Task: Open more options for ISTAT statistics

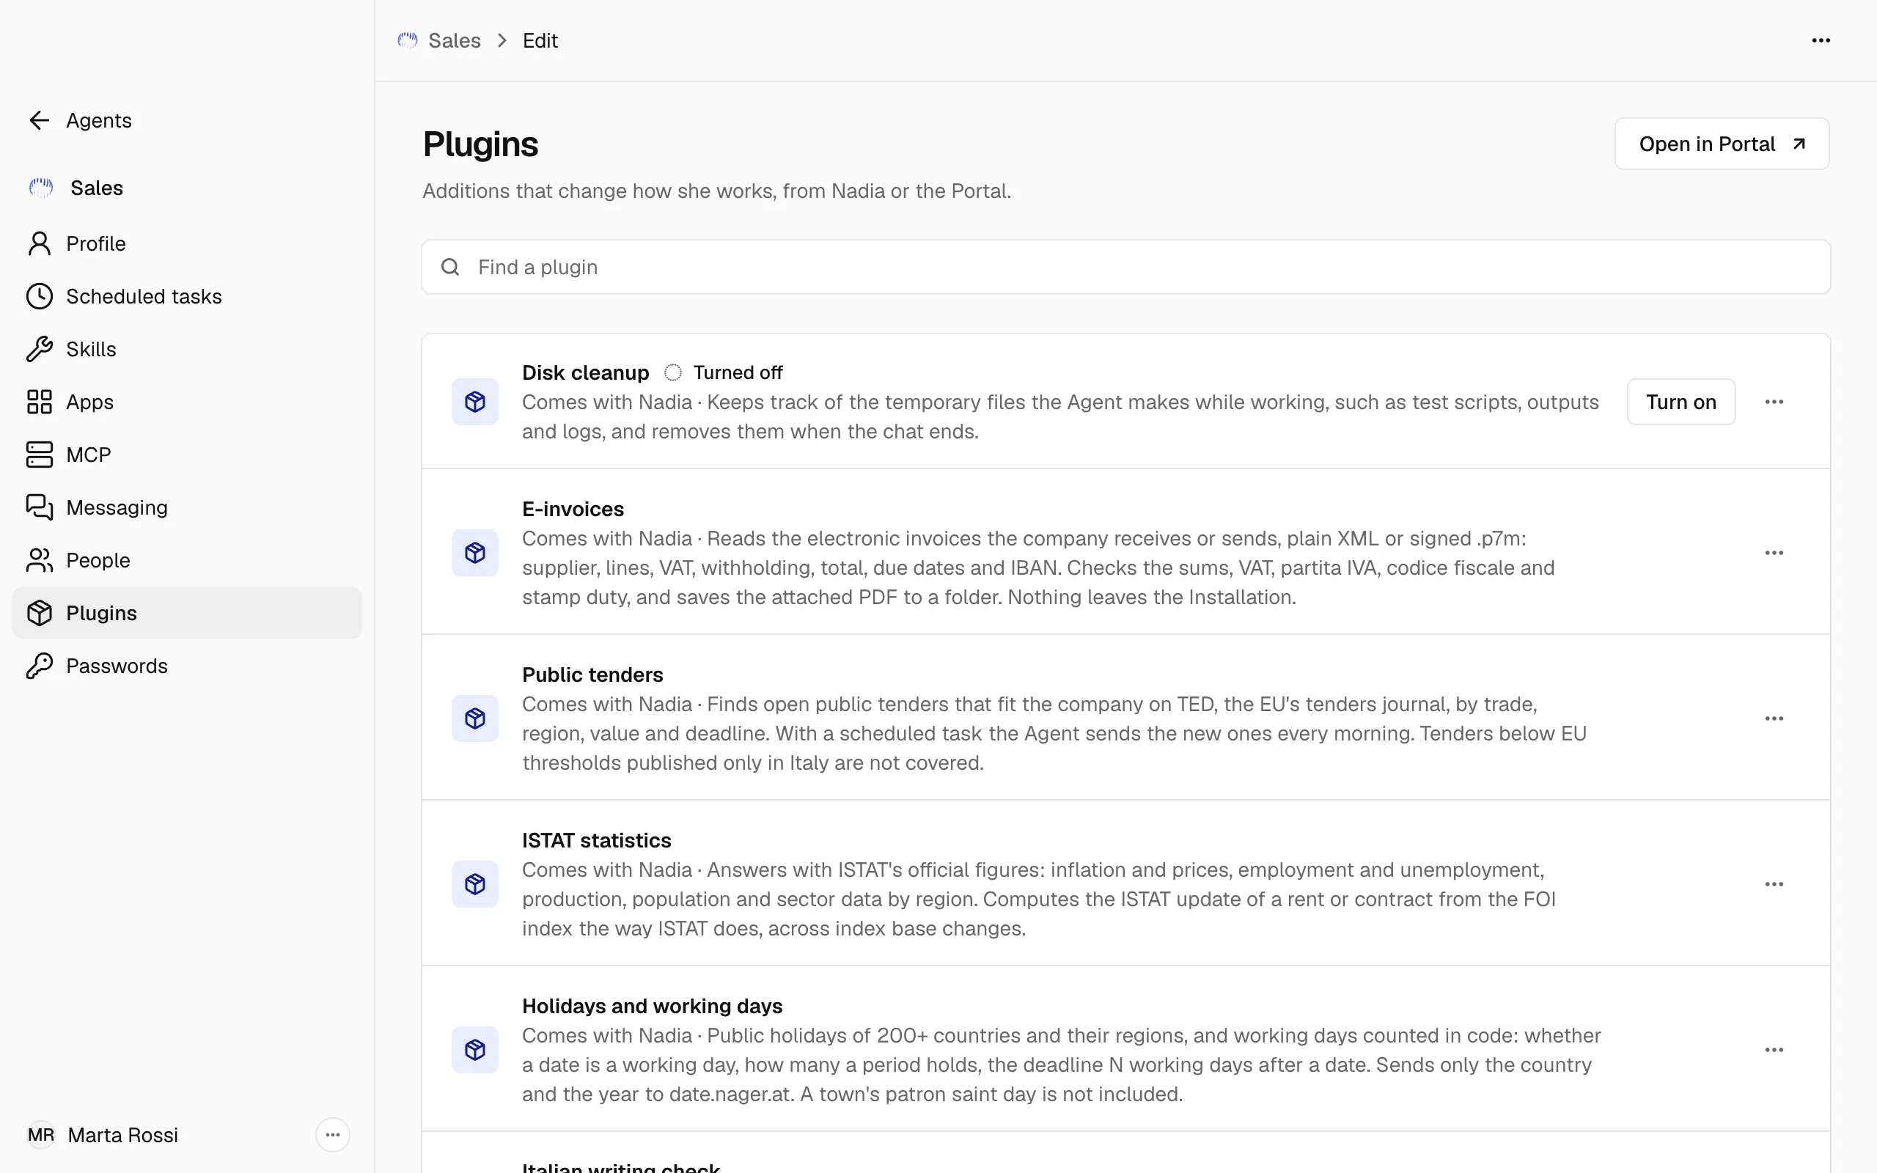Action: 1774,884
